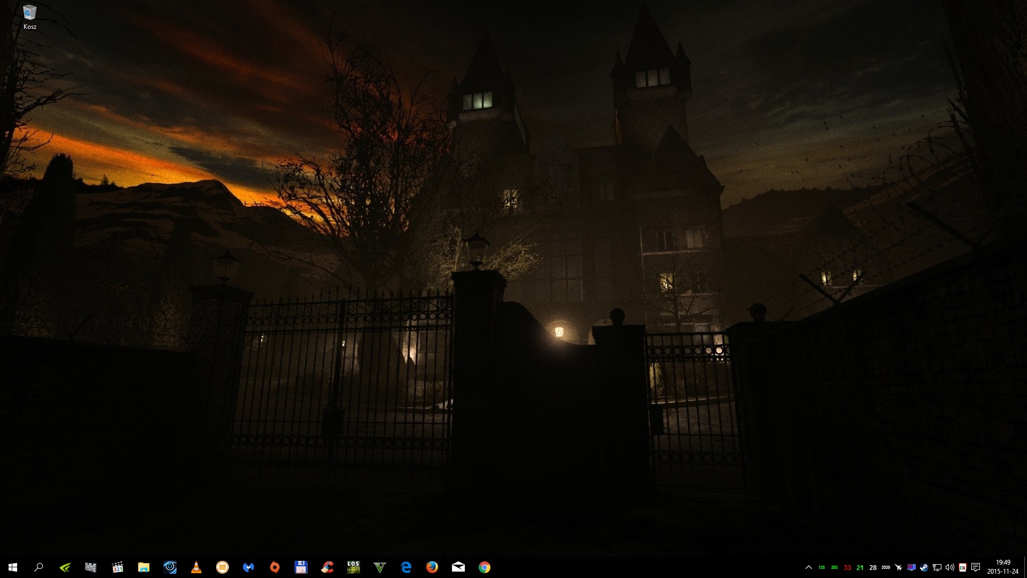Launch Media Player Classic 321 icon

click(x=117, y=567)
